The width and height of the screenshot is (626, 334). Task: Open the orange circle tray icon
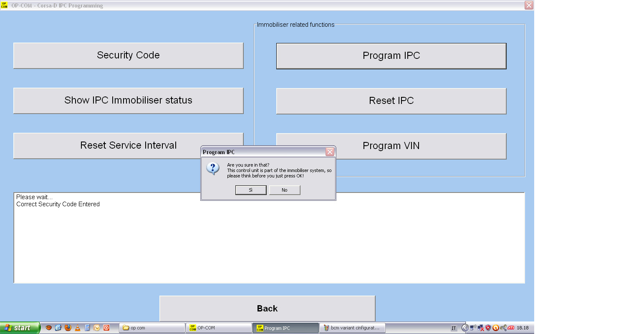pos(495,328)
